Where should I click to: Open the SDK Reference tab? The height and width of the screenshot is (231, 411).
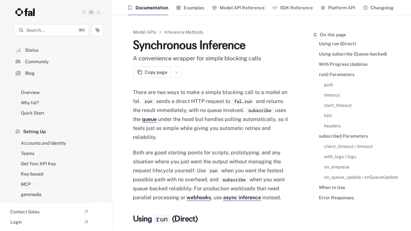292,8
